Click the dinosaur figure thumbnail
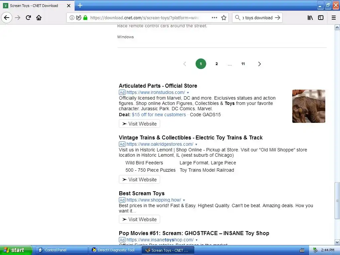Image resolution: width=340 pixels, height=255 pixels. coord(308,106)
